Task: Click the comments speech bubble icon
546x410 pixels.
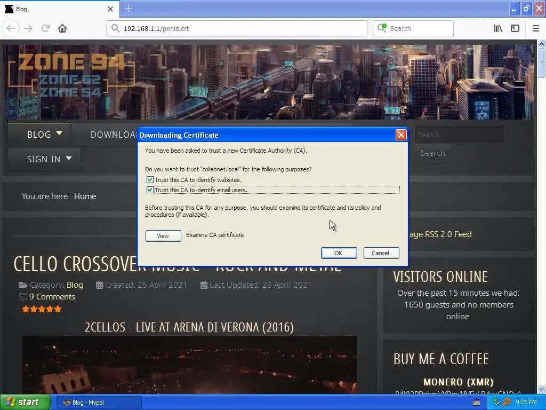Action: coord(22,297)
